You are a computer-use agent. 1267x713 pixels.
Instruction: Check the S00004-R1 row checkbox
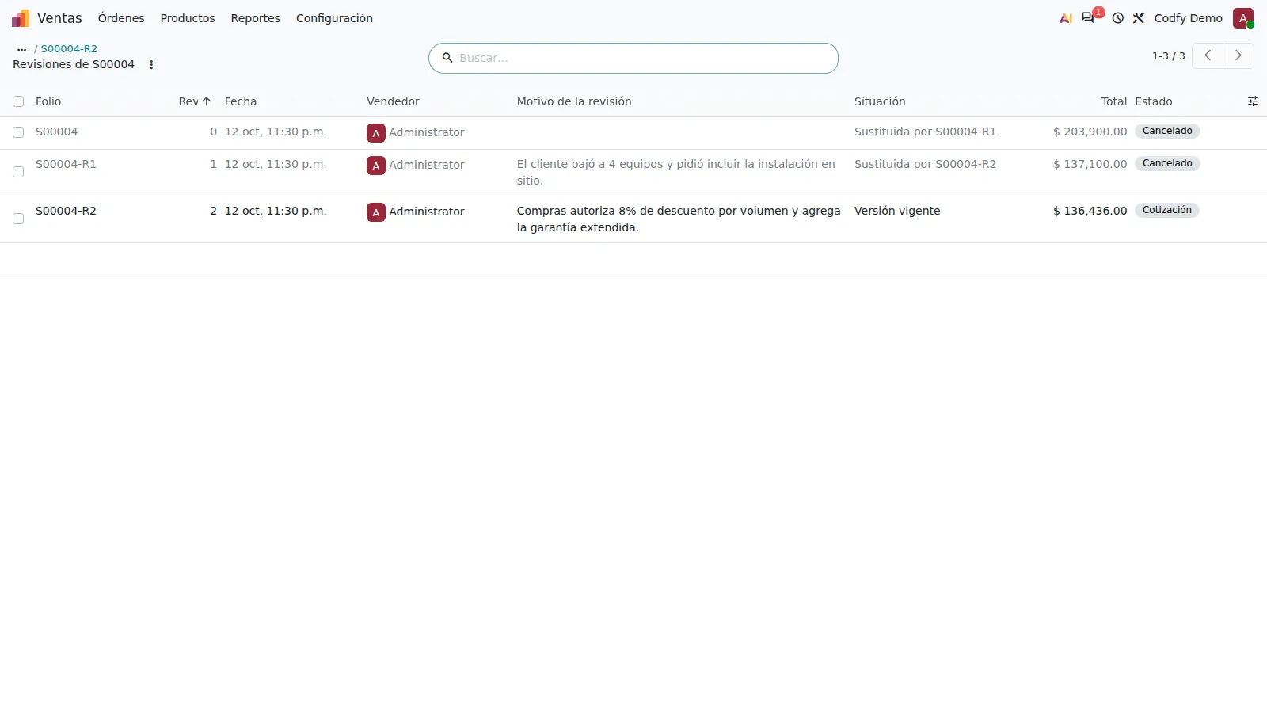[18, 172]
